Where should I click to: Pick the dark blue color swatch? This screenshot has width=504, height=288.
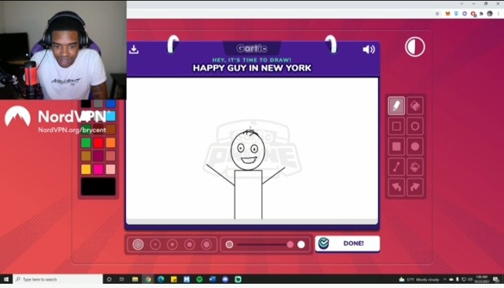tap(111, 103)
